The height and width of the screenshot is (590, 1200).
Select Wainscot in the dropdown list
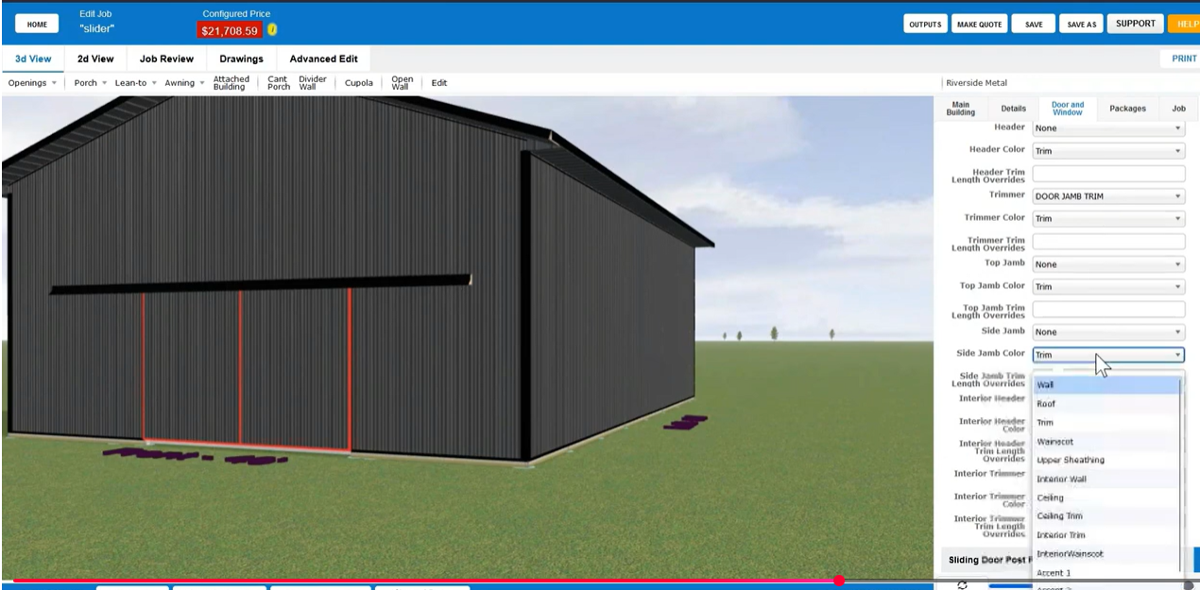coord(1054,442)
